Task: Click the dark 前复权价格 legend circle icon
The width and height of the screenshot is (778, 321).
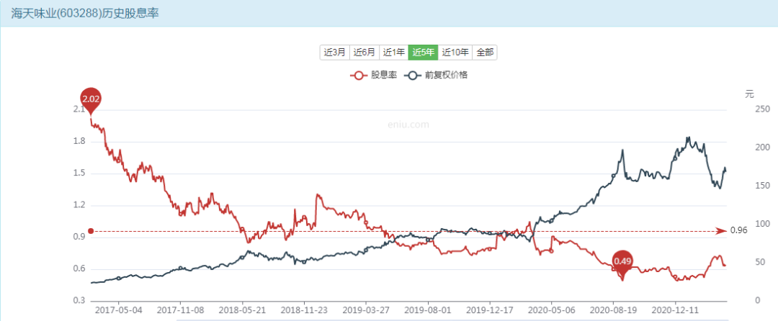Action: coord(413,76)
